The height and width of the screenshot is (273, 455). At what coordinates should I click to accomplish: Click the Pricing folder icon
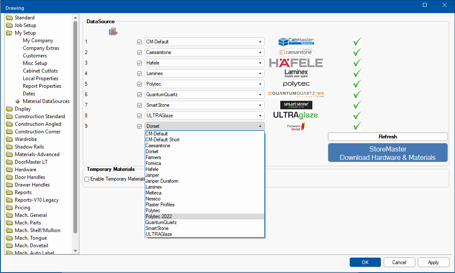coord(9,208)
